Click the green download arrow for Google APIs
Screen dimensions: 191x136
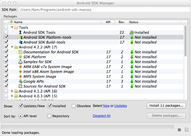coord(132,82)
